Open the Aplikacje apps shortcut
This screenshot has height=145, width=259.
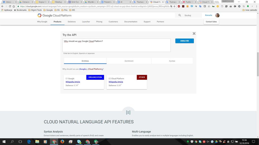7,10
